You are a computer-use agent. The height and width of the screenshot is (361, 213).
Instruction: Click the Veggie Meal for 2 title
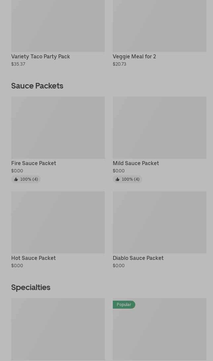134,57
